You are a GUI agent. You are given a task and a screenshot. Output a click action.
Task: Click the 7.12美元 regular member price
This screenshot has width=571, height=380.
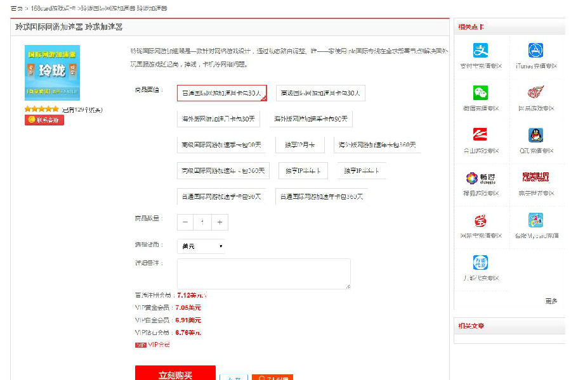192,295
